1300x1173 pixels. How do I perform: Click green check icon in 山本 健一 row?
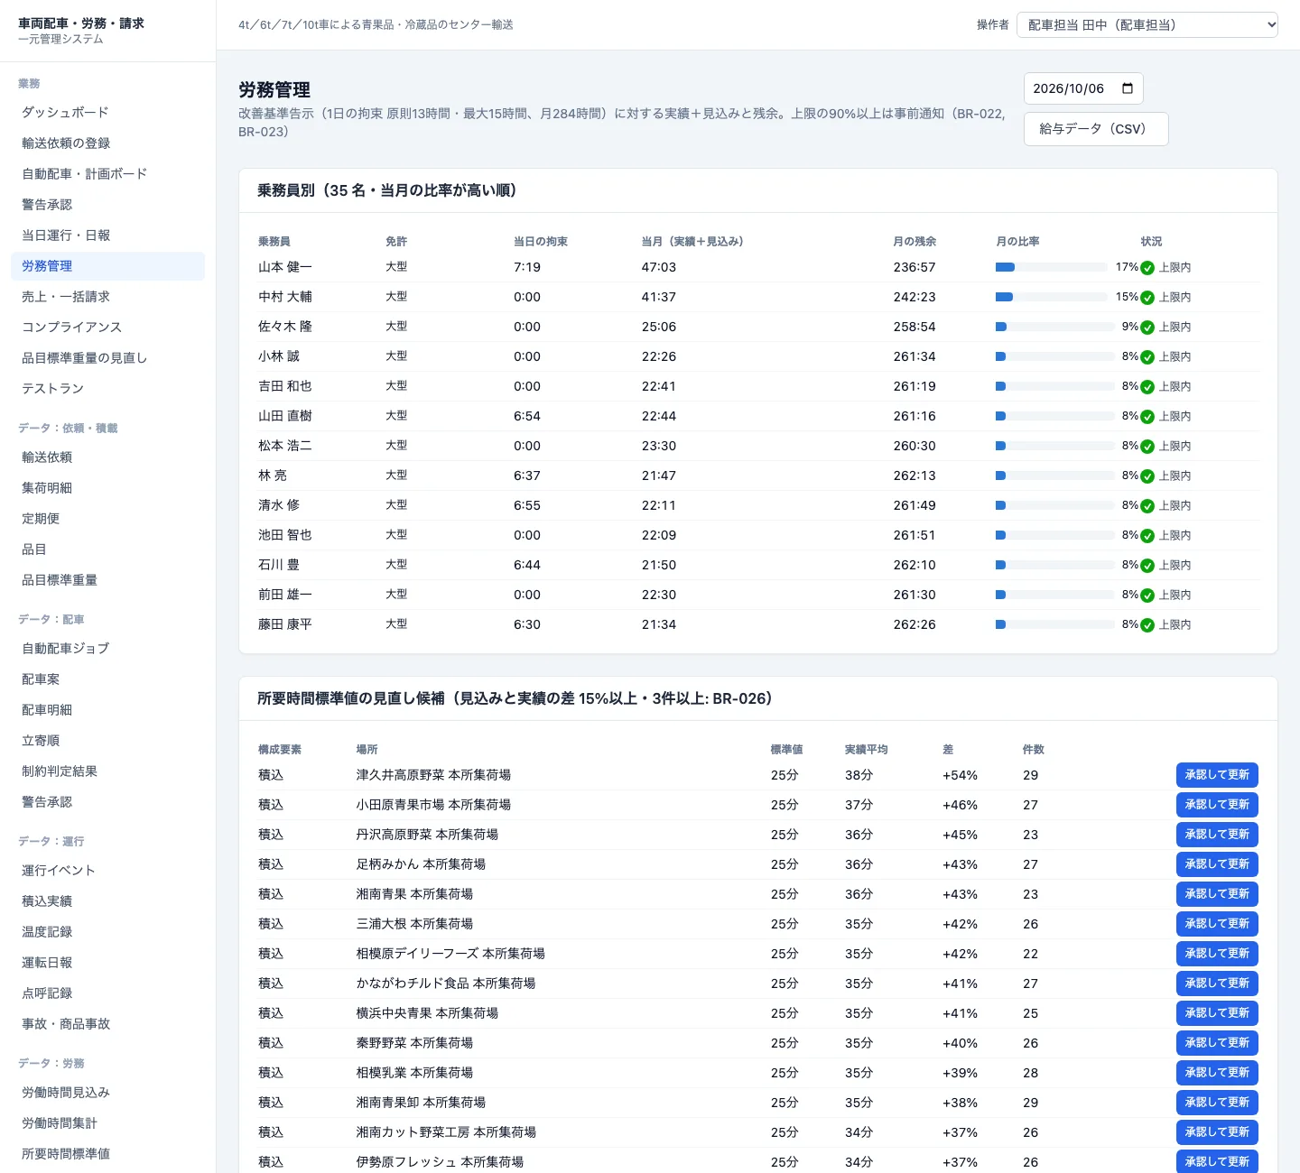click(x=1147, y=268)
